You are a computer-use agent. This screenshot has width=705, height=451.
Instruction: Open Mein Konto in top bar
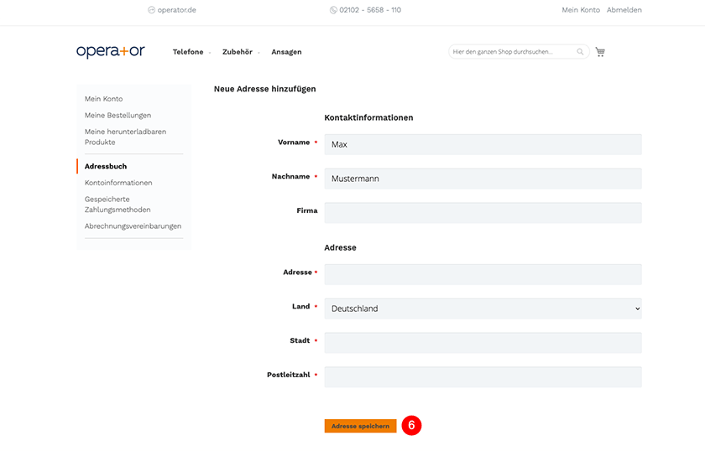pyautogui.click(x=581, y=10)
